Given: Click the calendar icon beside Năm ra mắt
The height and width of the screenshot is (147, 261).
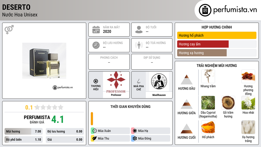Looking at the screenshot, I should click(96, 30).
